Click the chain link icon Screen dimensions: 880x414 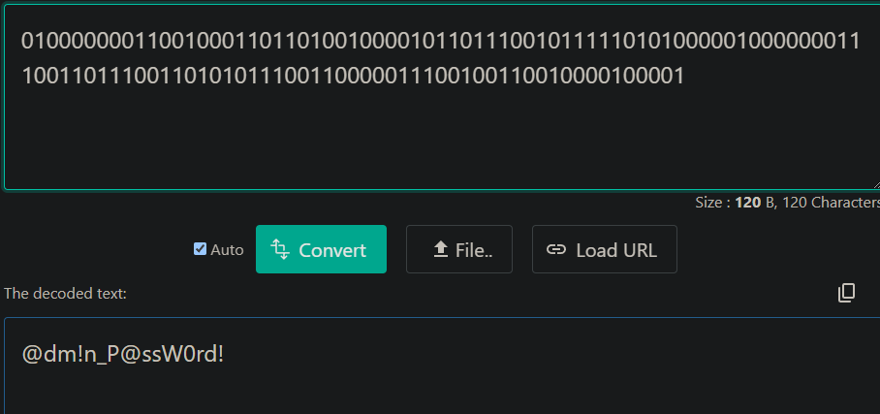tap(556, 249)
